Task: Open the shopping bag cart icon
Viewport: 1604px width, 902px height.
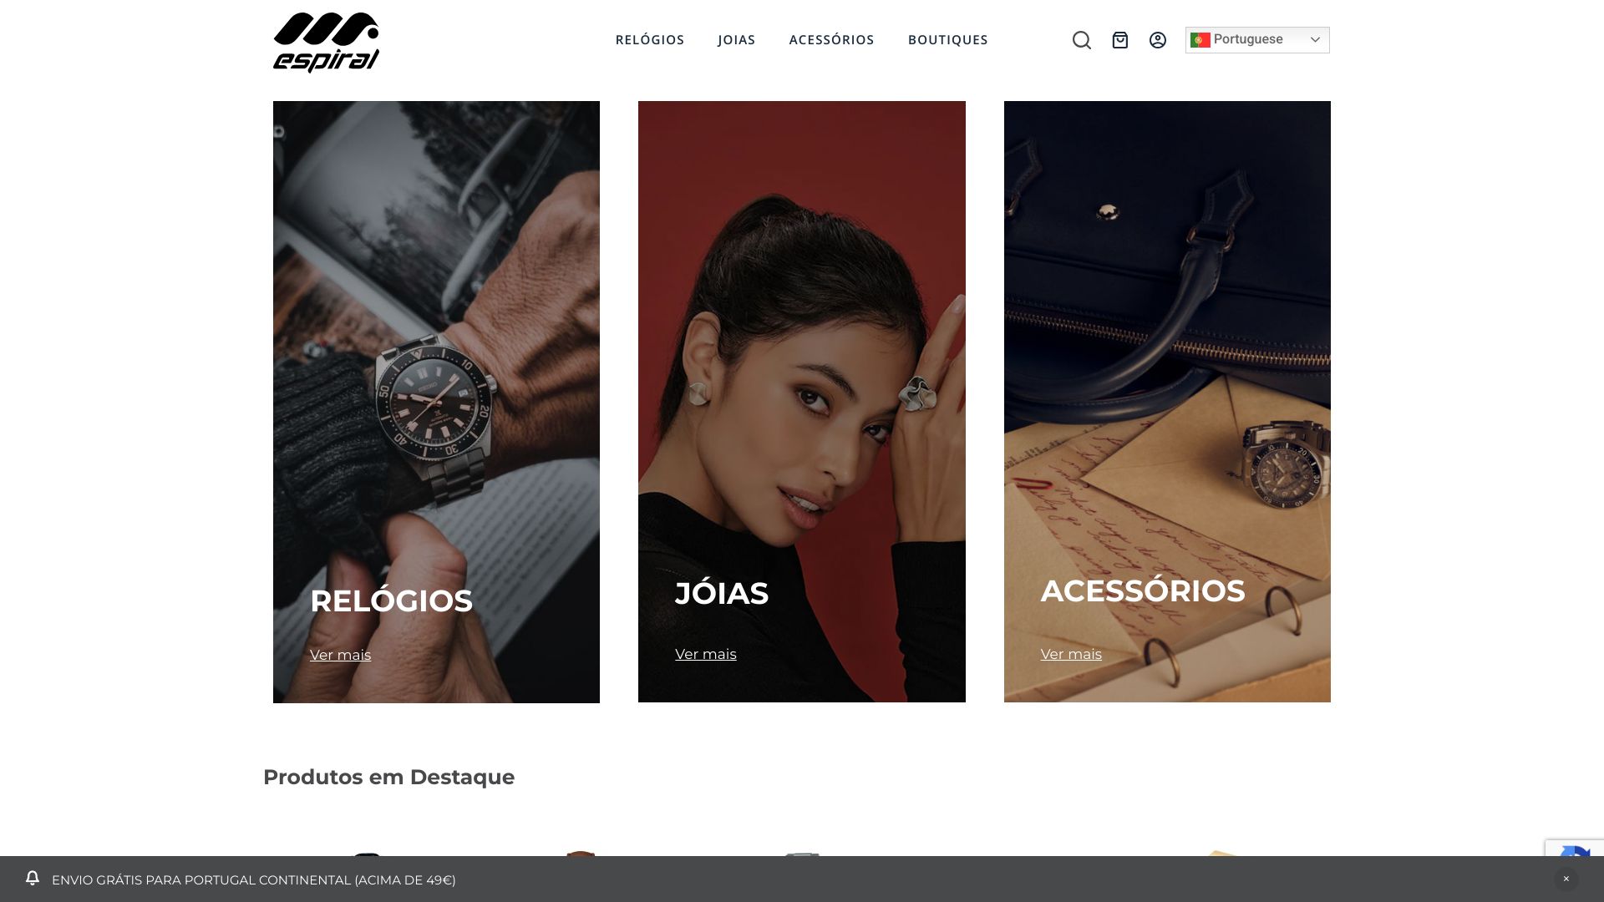Action: tap(1120, 40)
